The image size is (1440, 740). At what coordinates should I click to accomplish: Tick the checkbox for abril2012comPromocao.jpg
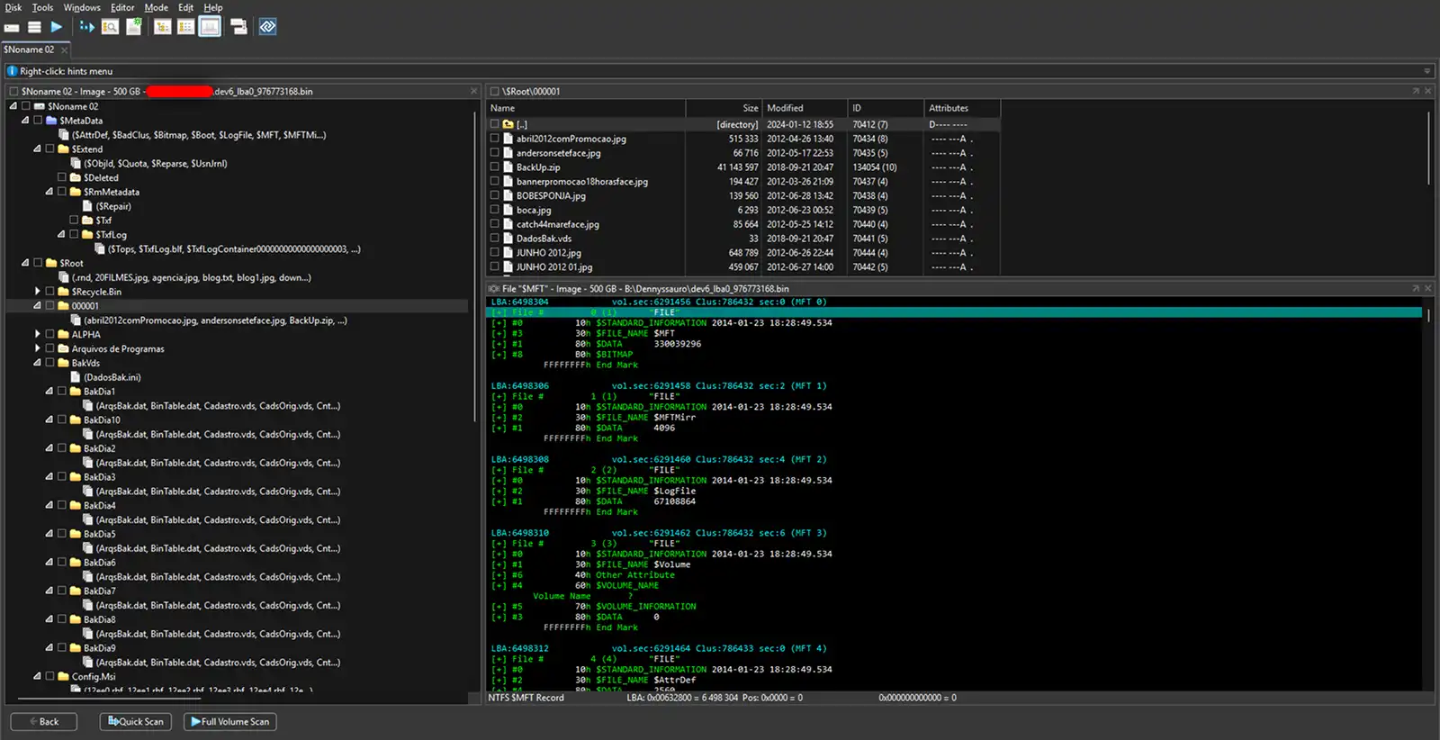(x=495, y=139)
